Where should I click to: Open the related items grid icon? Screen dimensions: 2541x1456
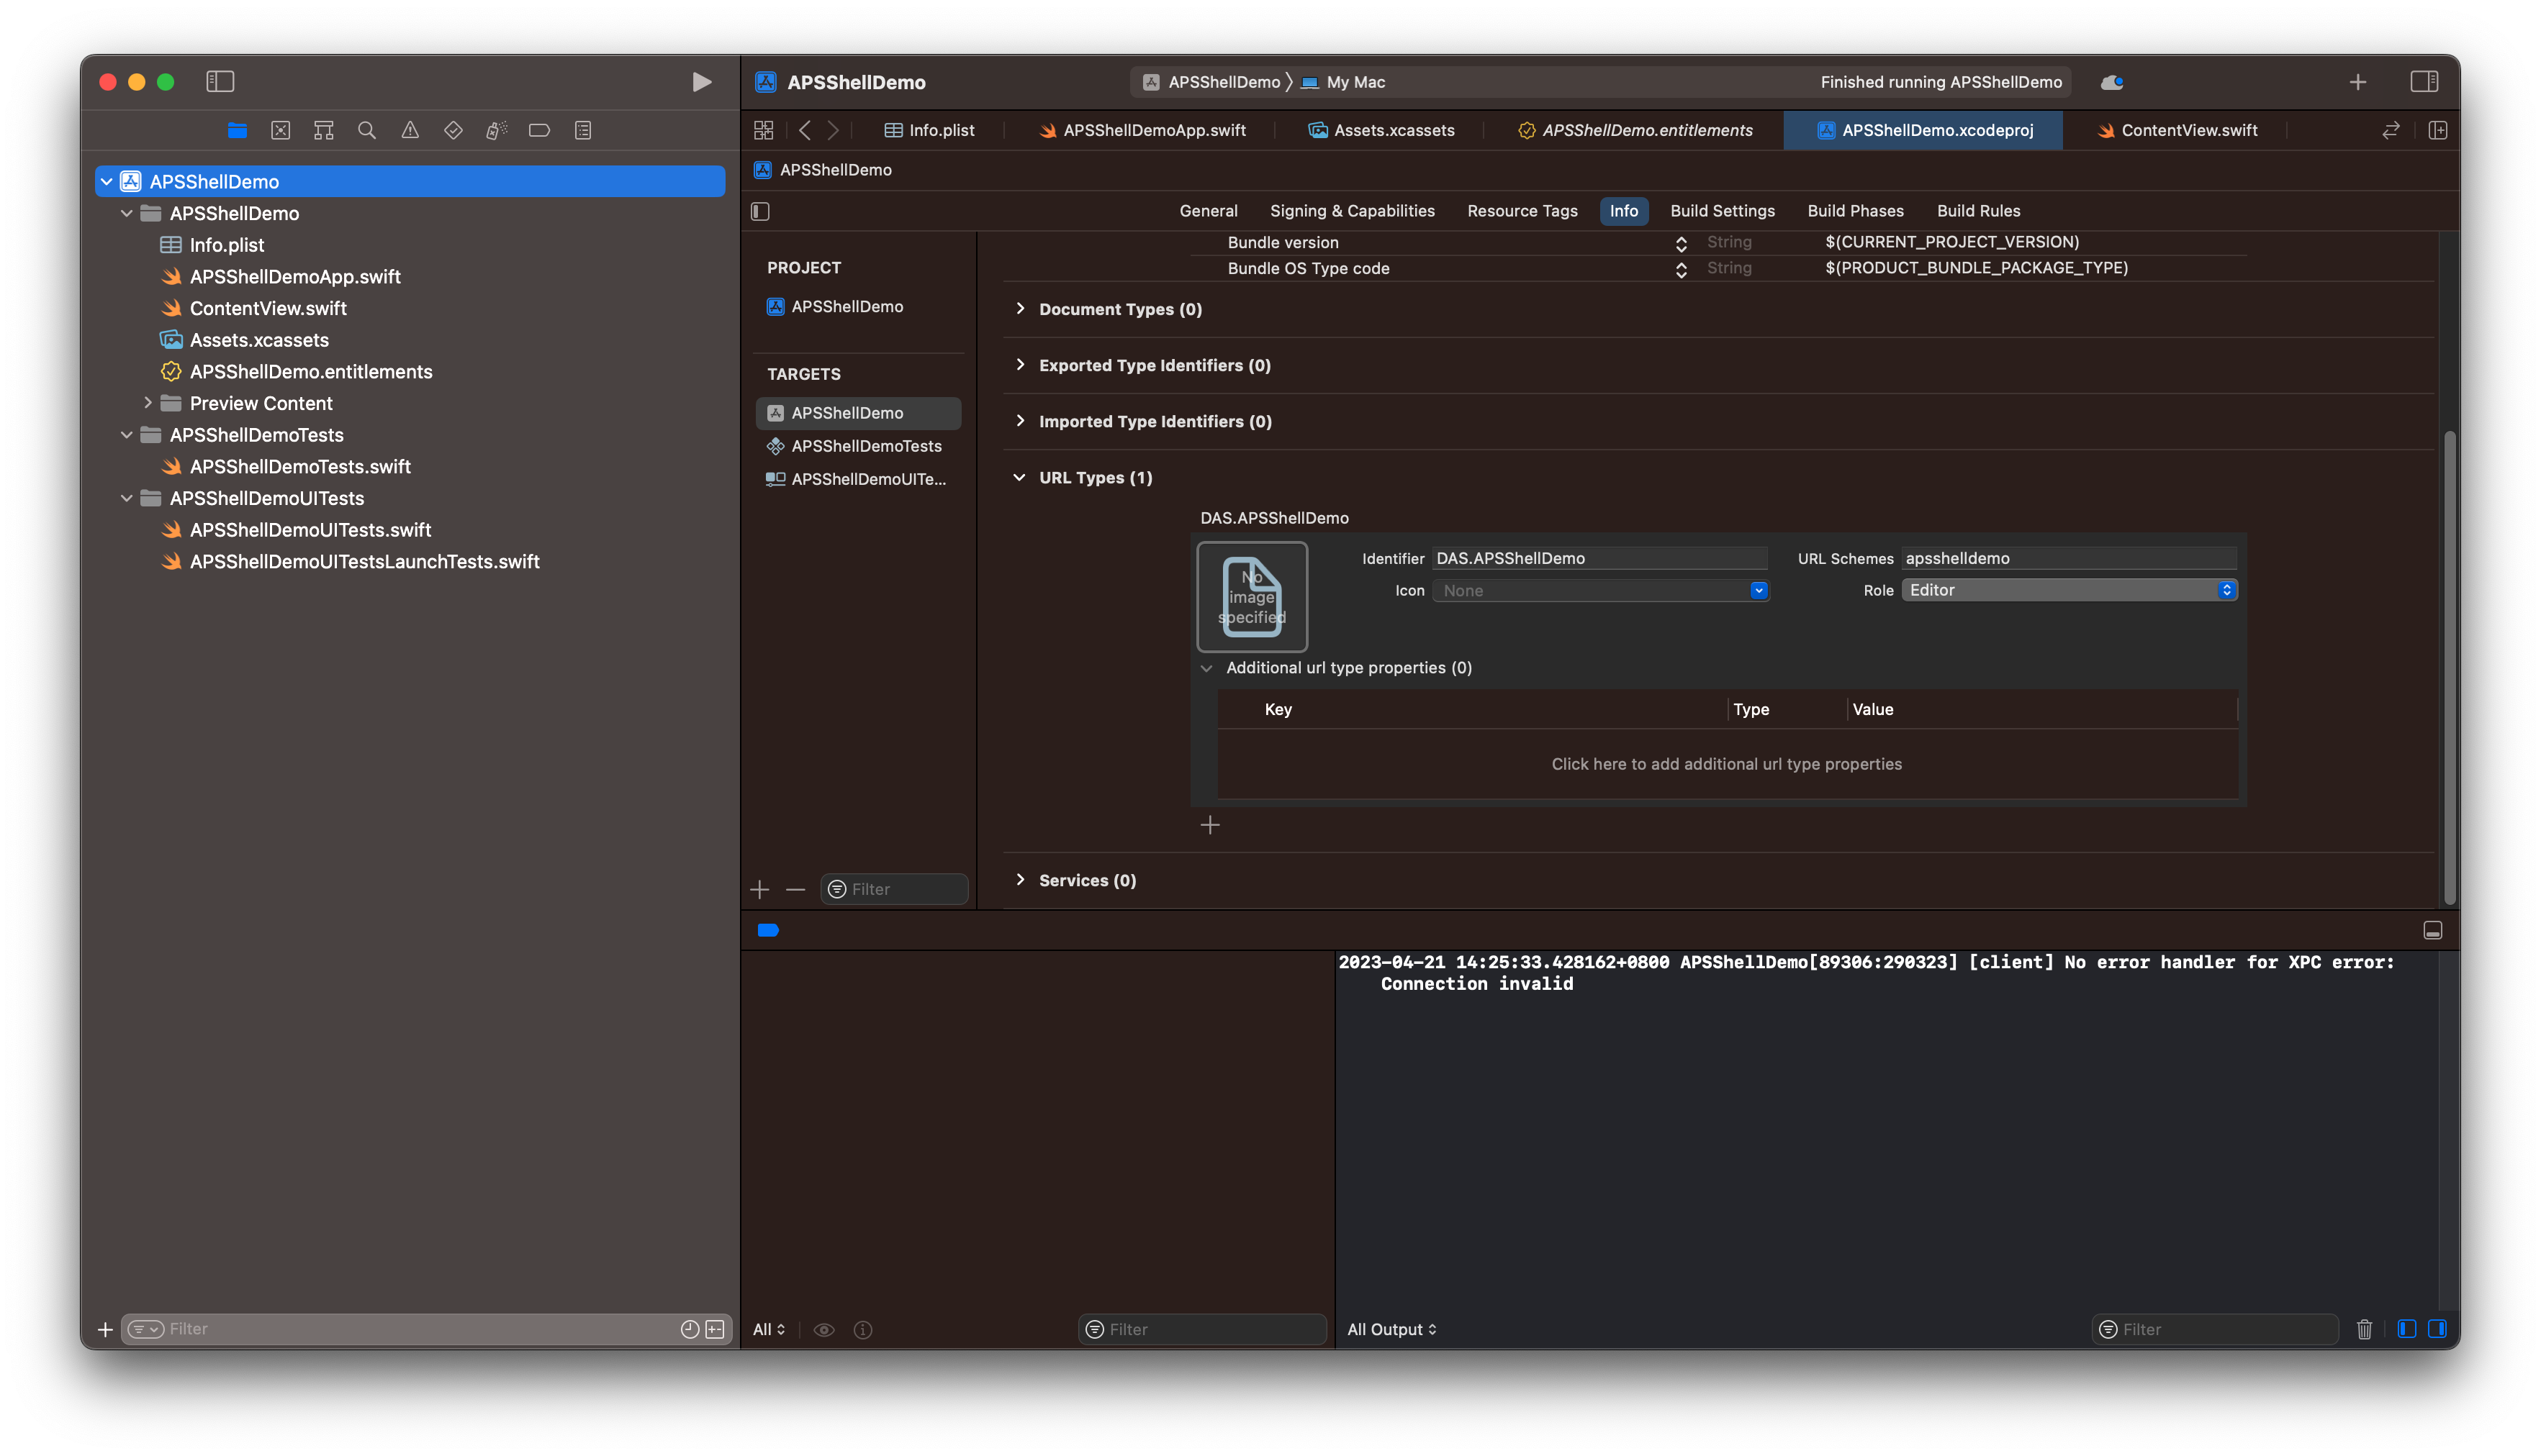point(763,130)
